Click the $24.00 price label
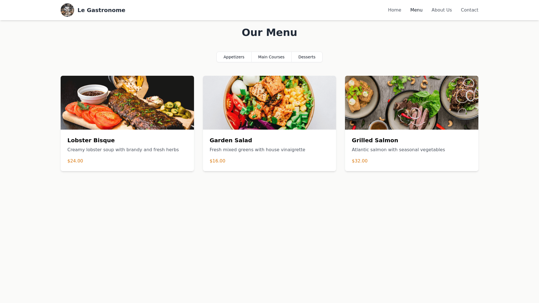Screen dimensions: 539x303 coord(75,161)
